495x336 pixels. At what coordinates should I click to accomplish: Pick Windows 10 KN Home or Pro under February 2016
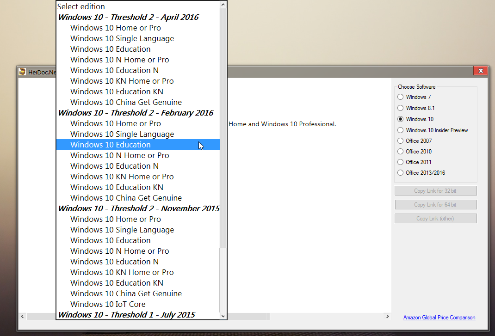point(138,177)
